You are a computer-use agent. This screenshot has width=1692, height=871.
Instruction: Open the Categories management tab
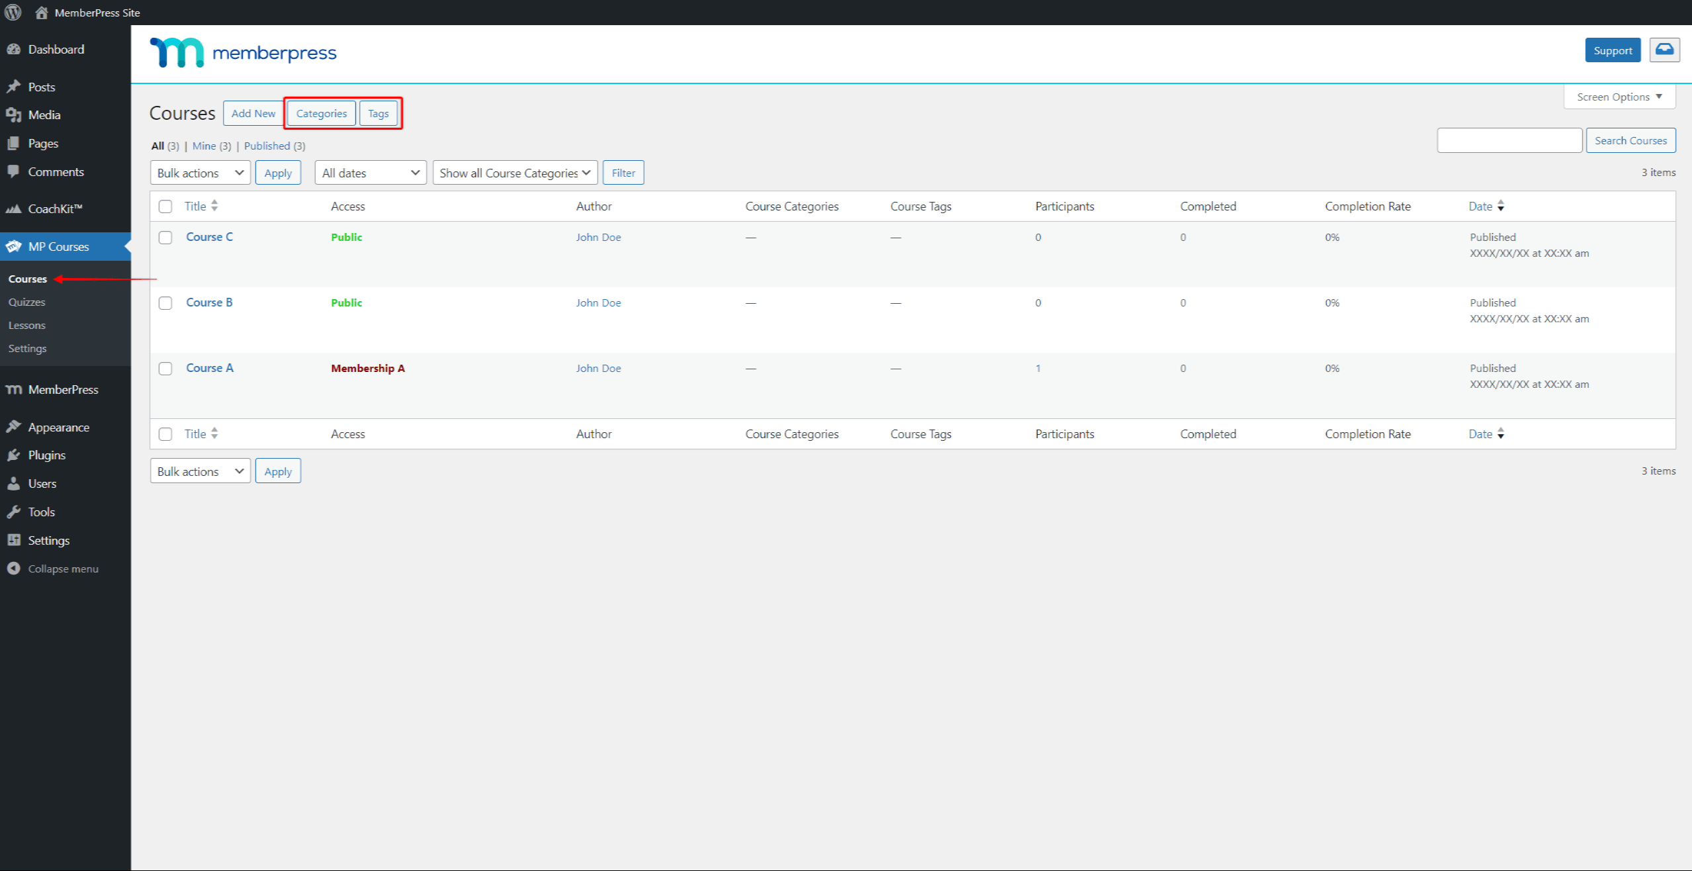321,113
